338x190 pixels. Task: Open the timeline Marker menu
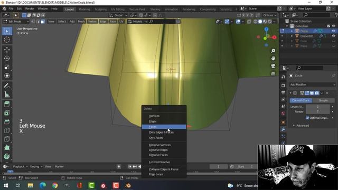pos(59,167)
